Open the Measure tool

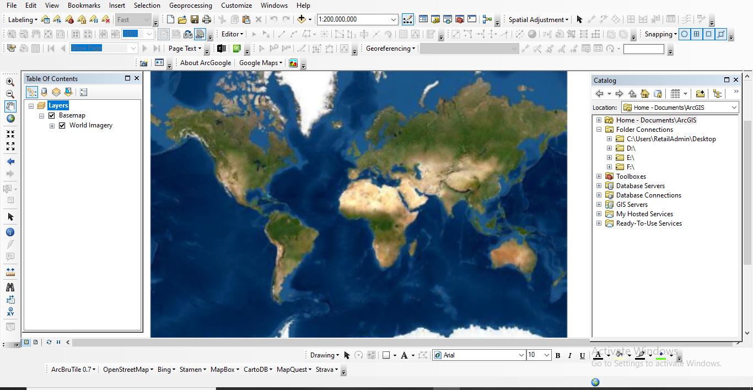pos(10,270)
